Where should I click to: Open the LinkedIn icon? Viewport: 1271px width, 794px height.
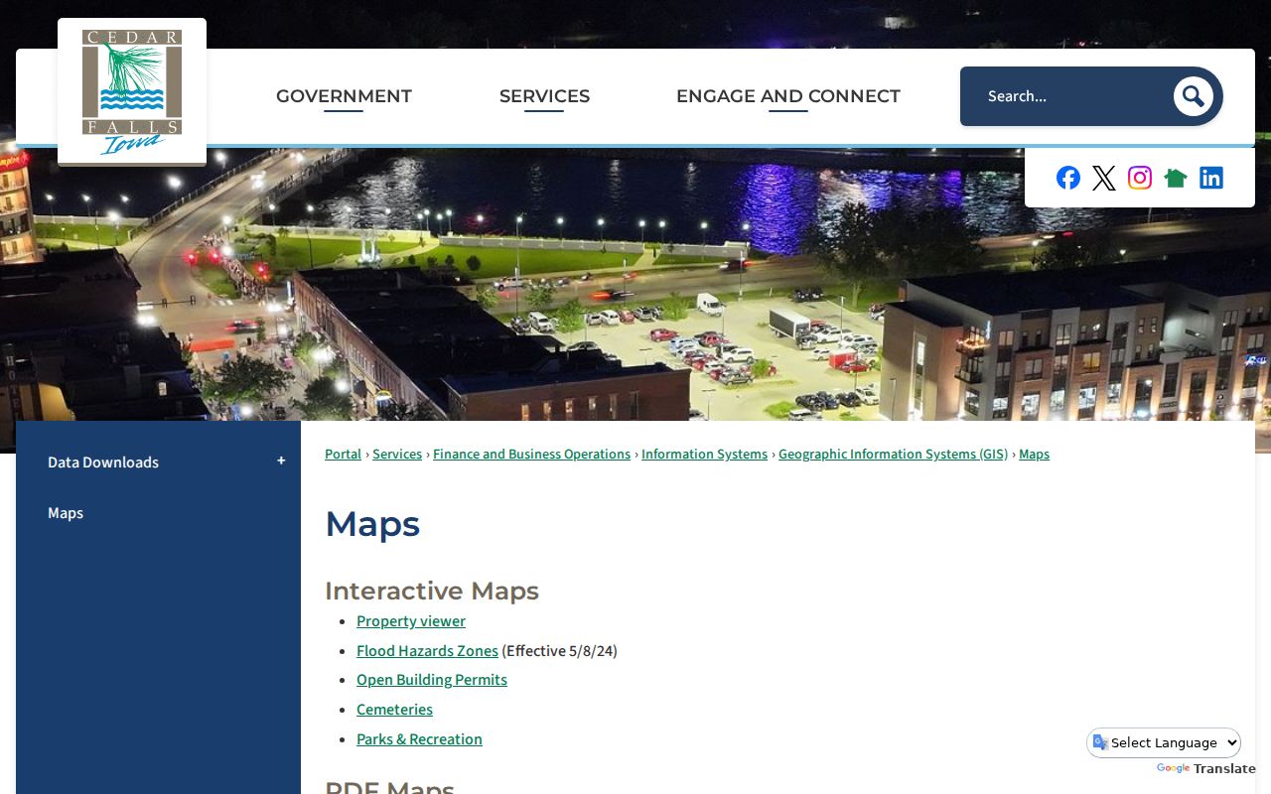coord(1211,178)
